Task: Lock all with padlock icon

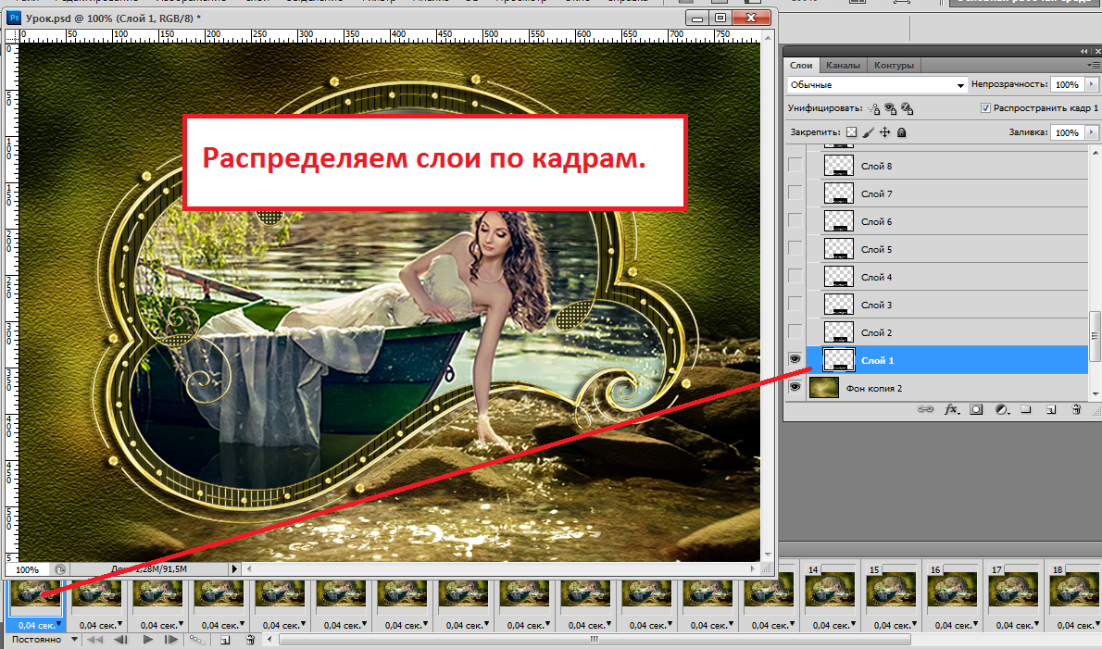Action: [x=902, y=132]
